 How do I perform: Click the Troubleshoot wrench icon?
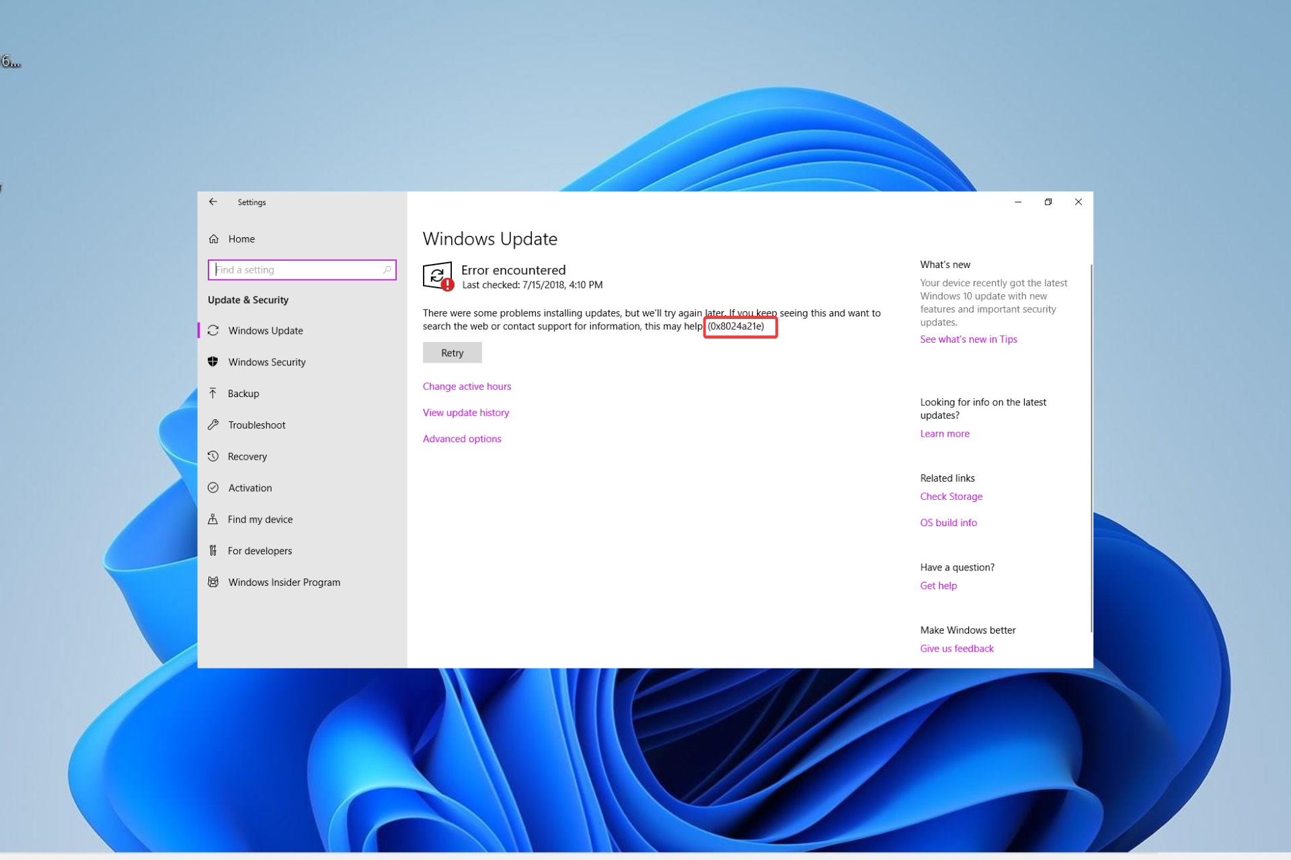point(213,425)
